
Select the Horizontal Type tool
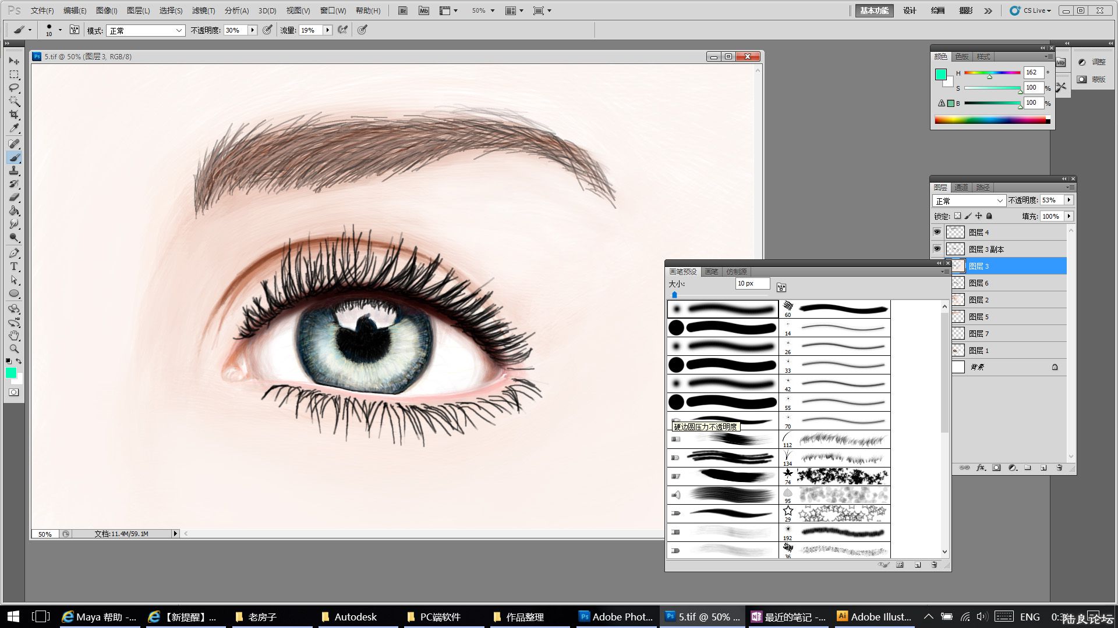[14, 266]
